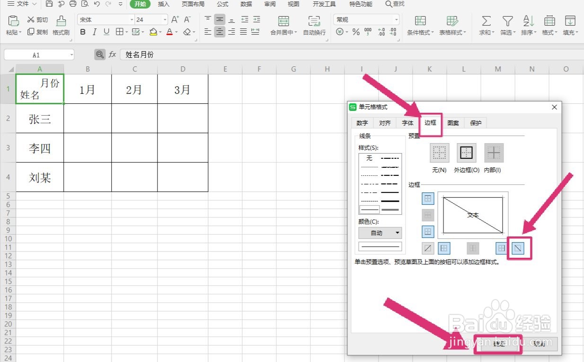Open the 文件 menu dropdown
This screenshot has height=362, width=584.
[22, 4]
